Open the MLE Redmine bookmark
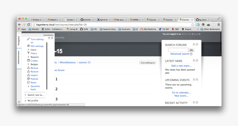 (148, 29)
